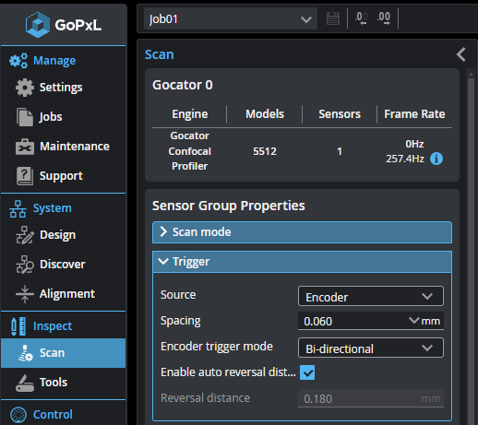Collapse the Trigger section
The height and width of the screenshot is (425, 478).
coord(302,262)
